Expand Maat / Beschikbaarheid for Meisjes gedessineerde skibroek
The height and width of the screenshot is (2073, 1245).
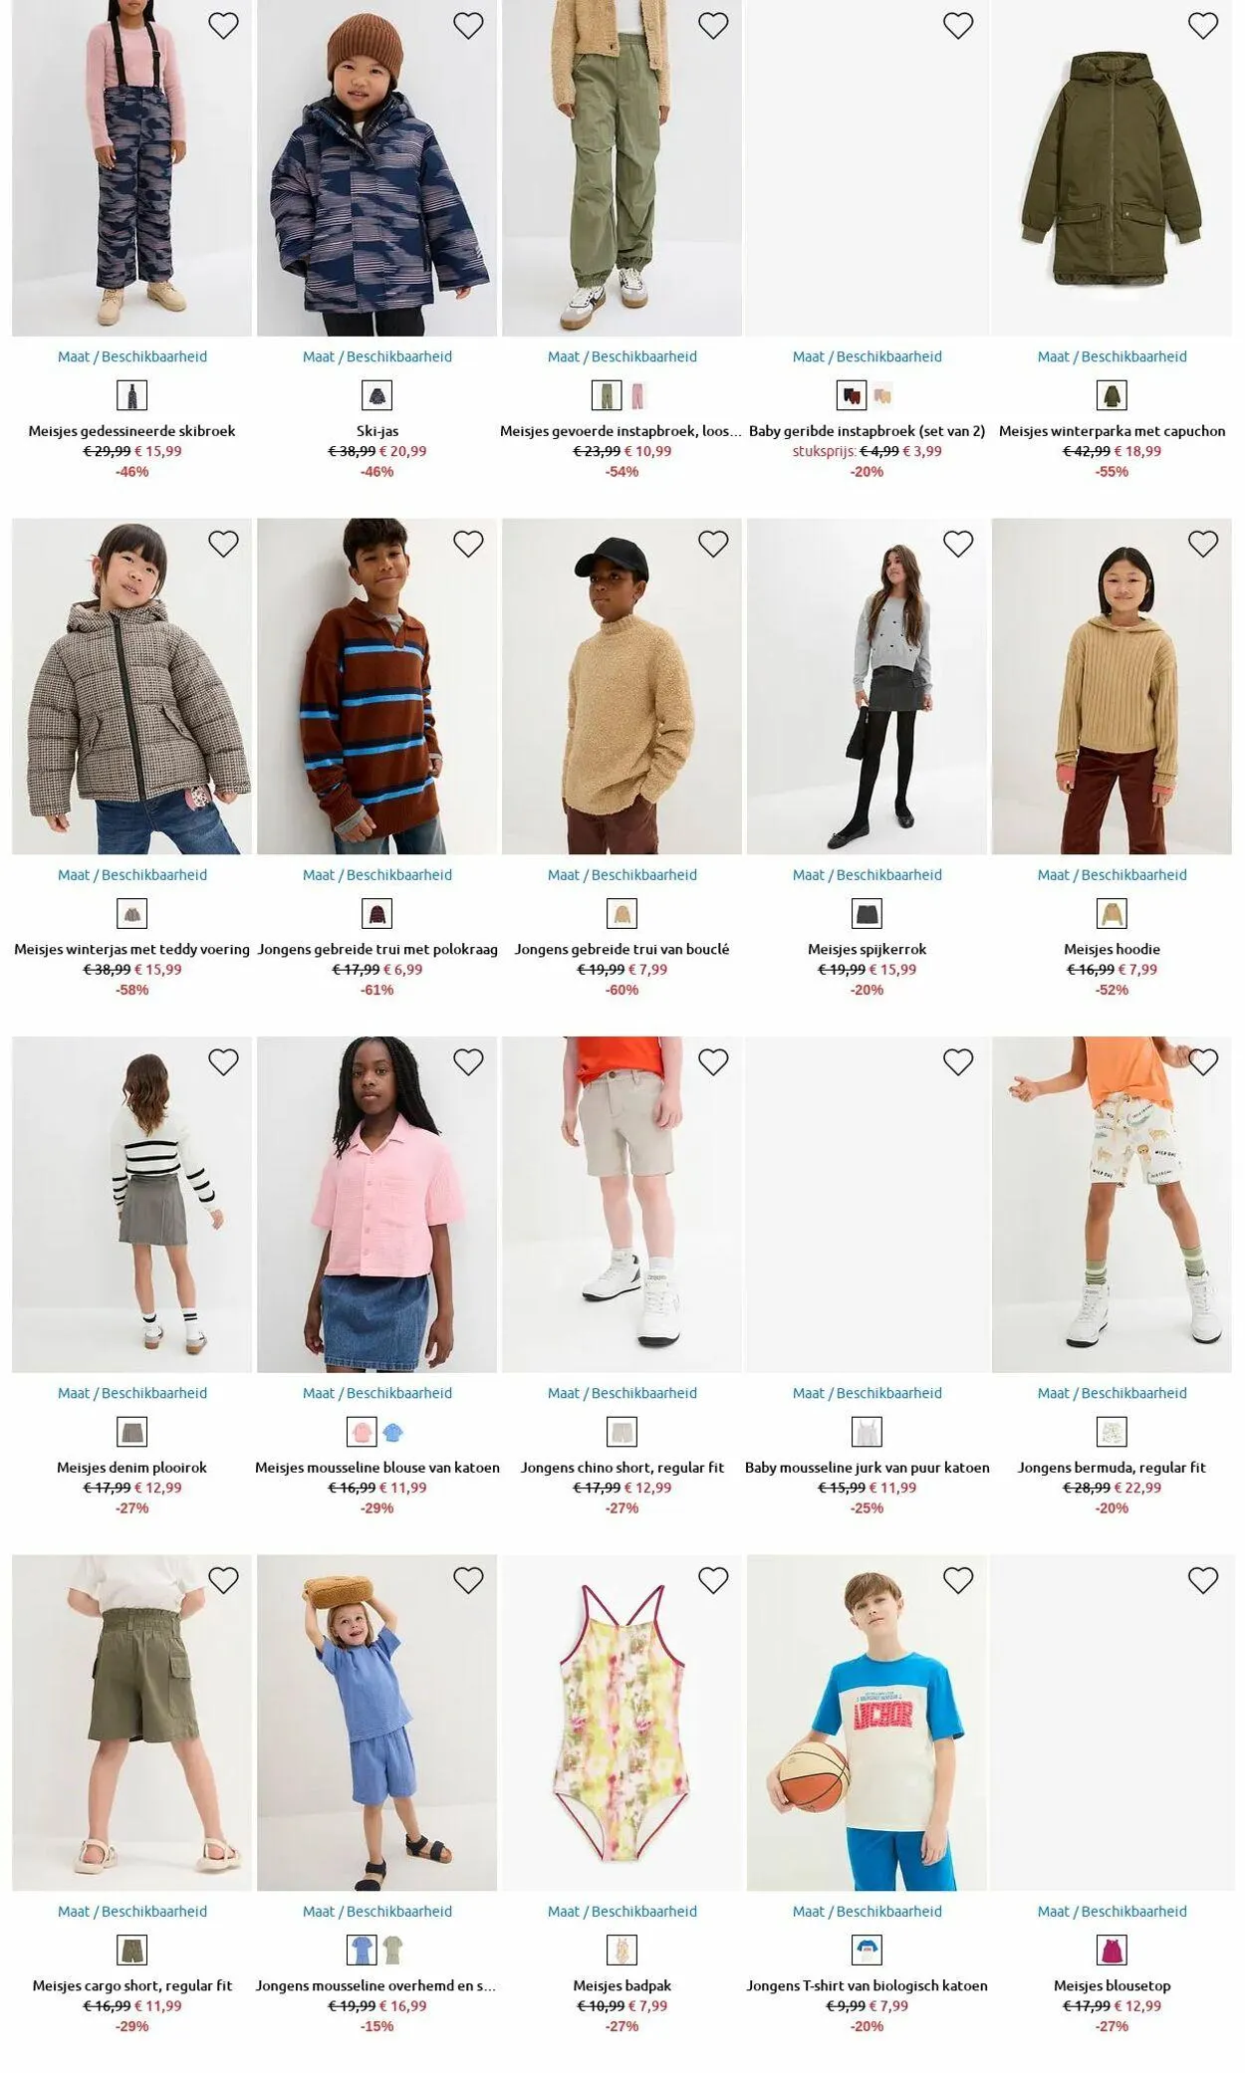point(132,356)
